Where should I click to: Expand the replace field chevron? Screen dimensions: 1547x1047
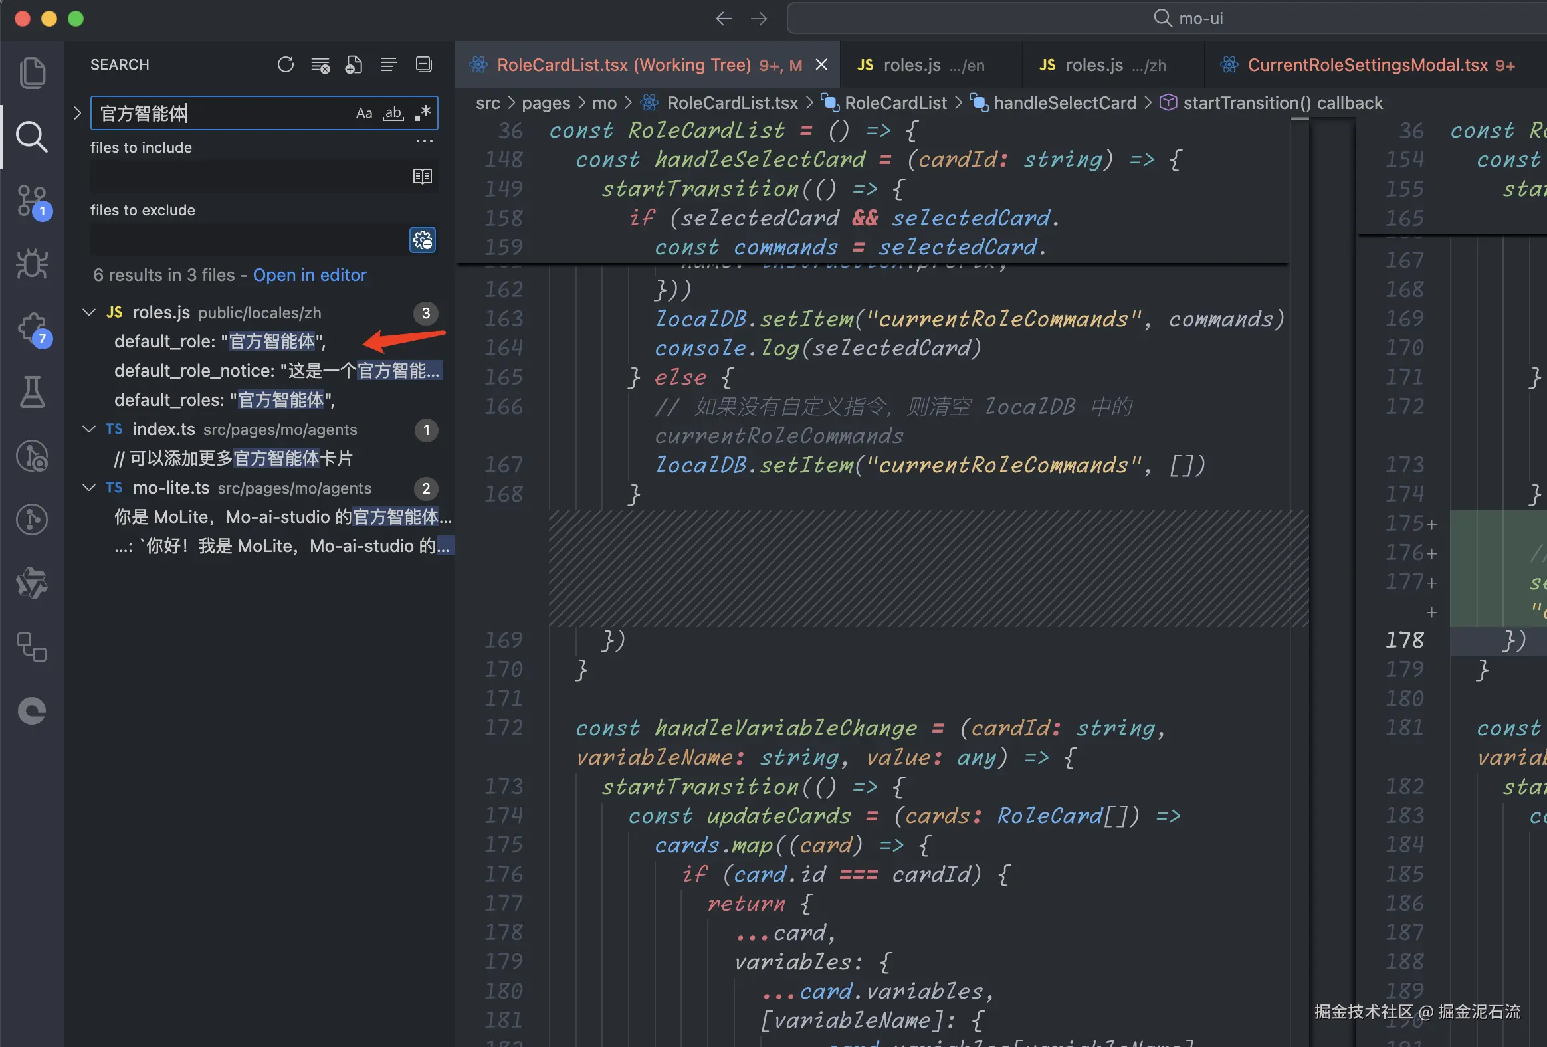tap(77, 113)
